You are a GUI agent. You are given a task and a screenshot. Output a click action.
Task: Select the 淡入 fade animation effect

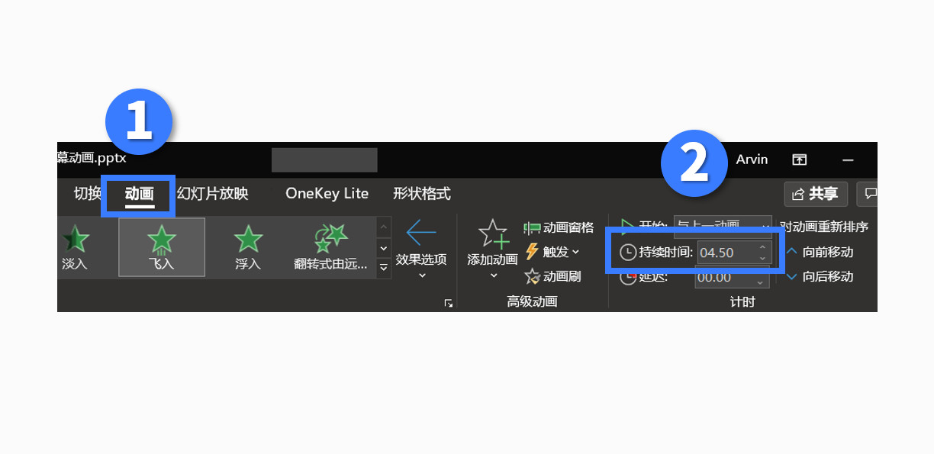point(76,247)
